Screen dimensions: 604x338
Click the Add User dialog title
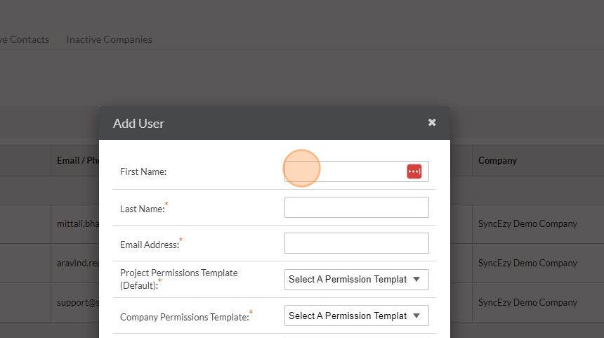point(138,124)
